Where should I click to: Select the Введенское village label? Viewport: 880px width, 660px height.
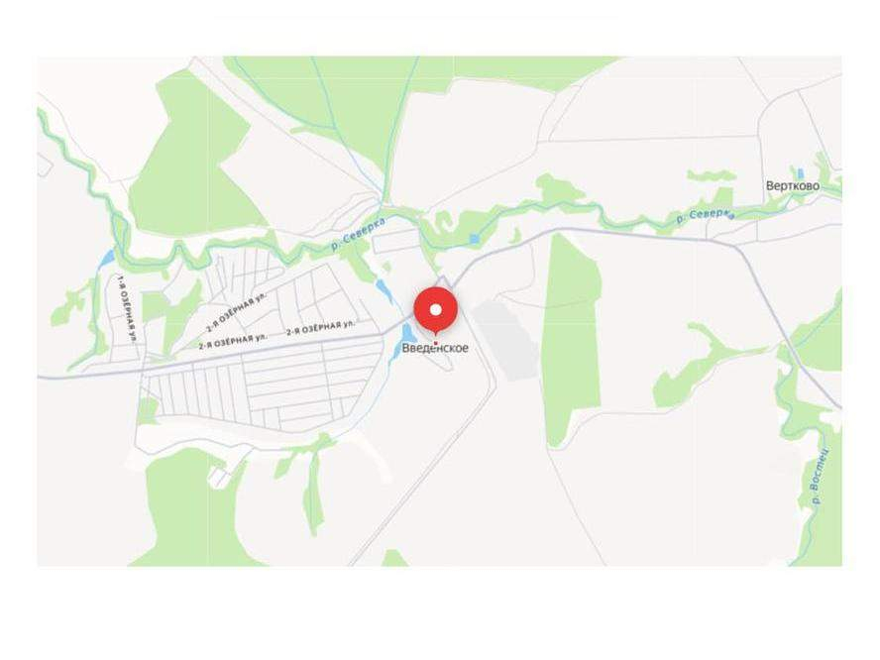(x=435, y=348)
